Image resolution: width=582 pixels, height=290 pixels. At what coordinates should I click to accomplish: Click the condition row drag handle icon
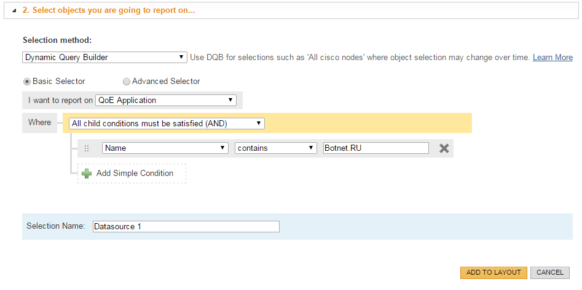(87, 148)
